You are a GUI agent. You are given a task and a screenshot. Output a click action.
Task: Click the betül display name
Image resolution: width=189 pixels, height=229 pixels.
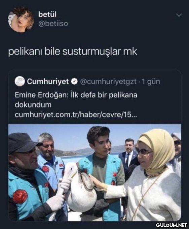click(47, 14)
